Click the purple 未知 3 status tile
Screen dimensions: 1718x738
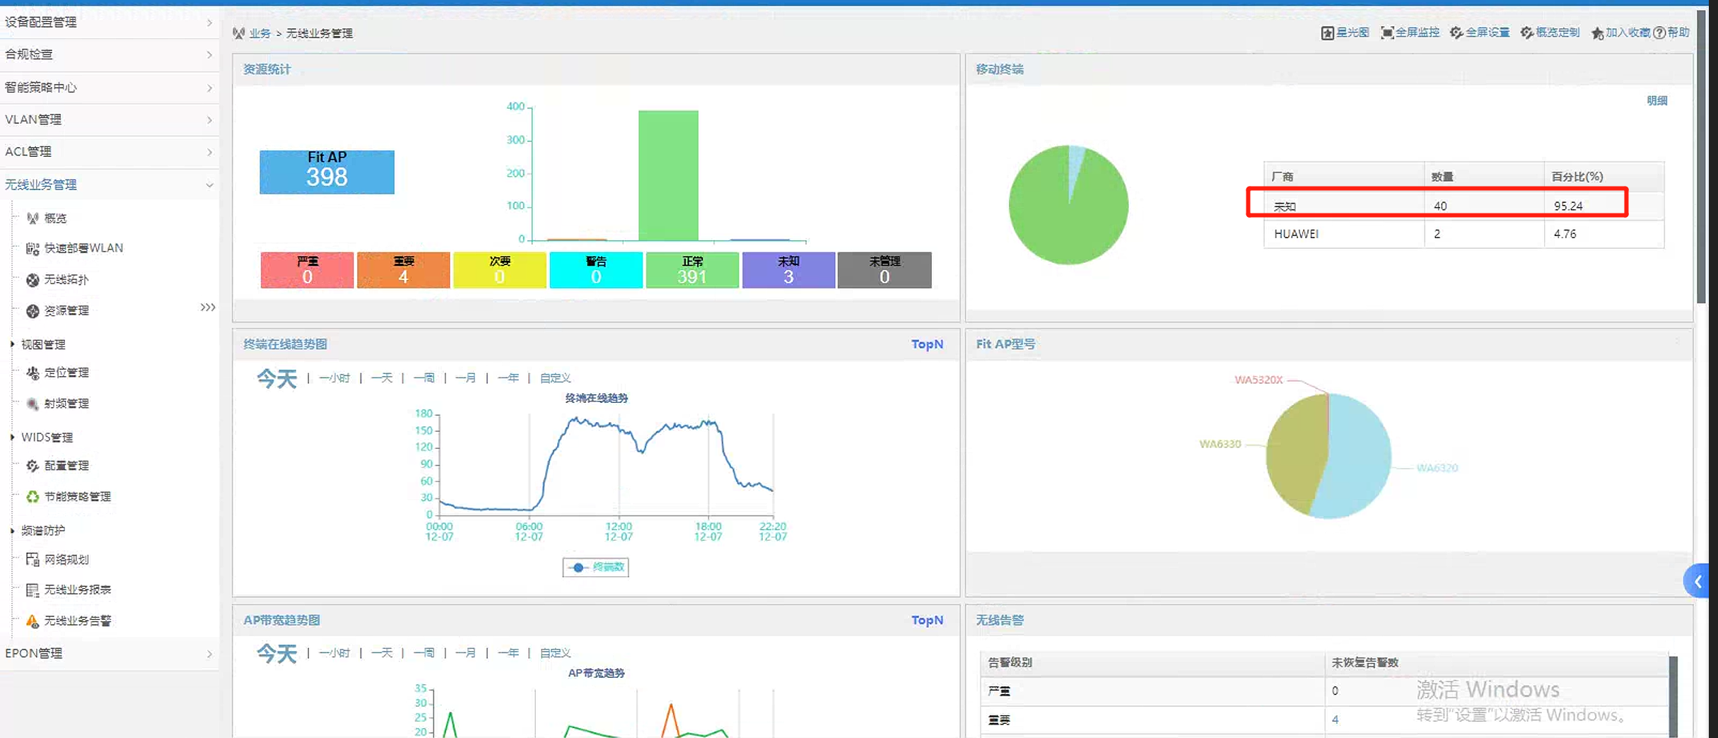[x=788, y=270]
